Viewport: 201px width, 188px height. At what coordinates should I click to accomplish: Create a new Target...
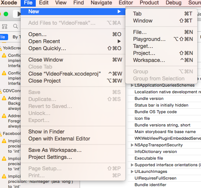pyautogui.click(x=161, y=46)
